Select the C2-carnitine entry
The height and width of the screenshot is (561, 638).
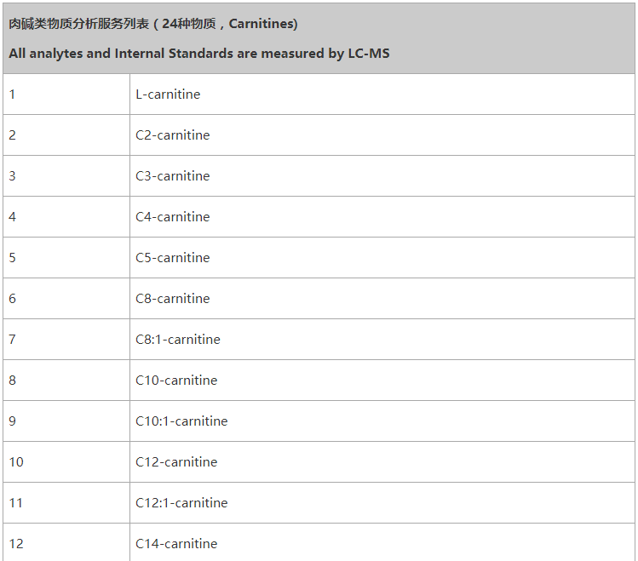coord(172,135)
